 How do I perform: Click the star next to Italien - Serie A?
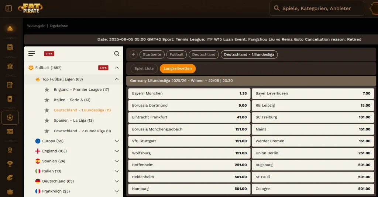tap(47, 100)
